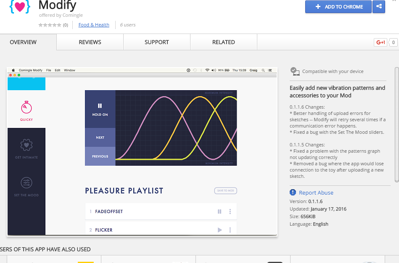
Task: Select the Get Intimate gear-heart icon
Action: pos(26,145)
